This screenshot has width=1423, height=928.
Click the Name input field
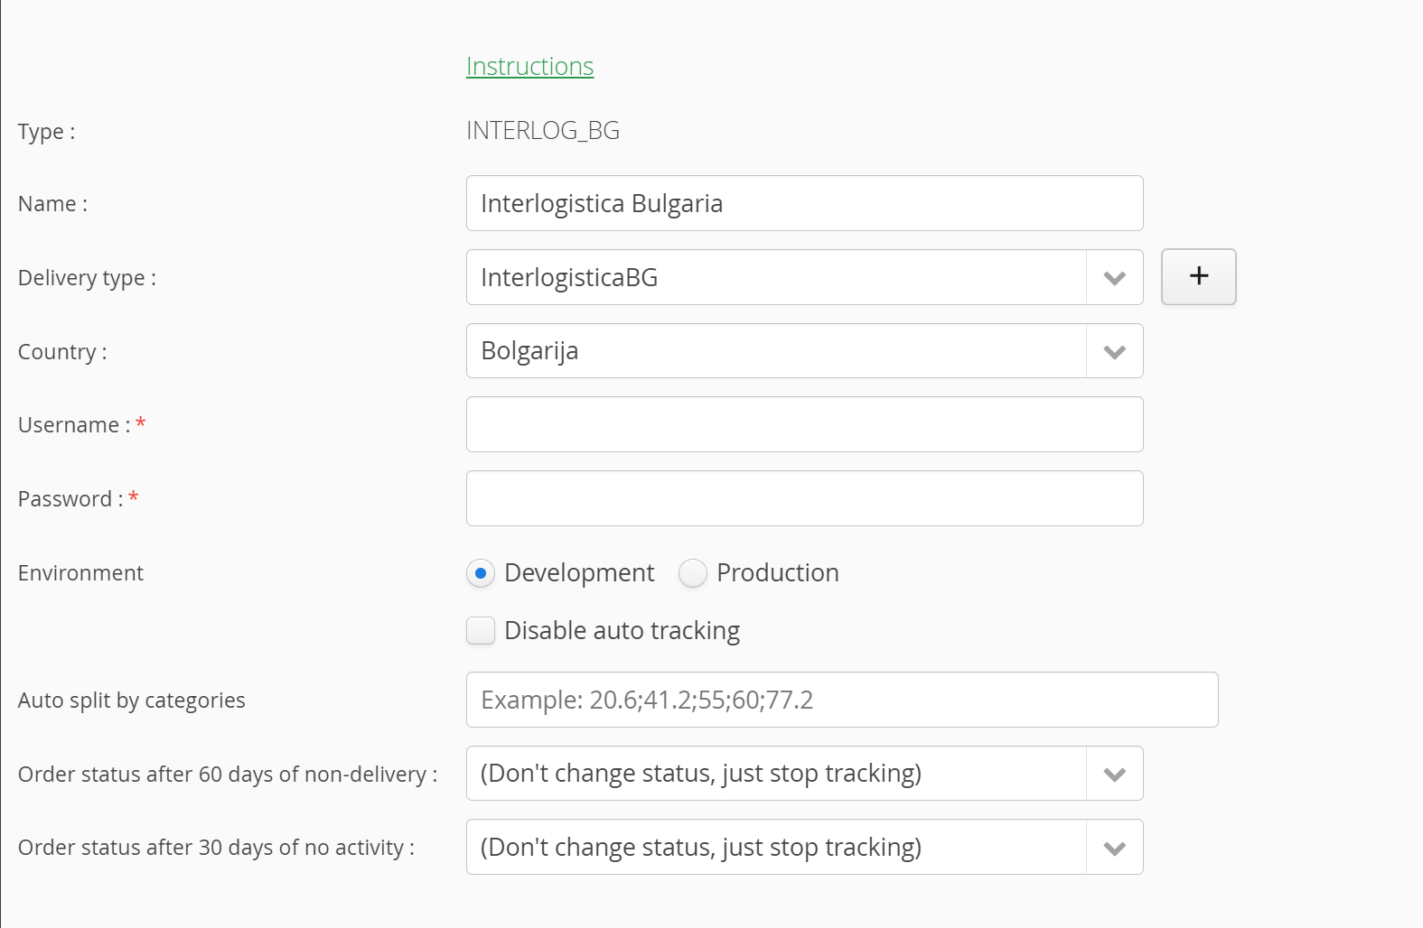804,203
